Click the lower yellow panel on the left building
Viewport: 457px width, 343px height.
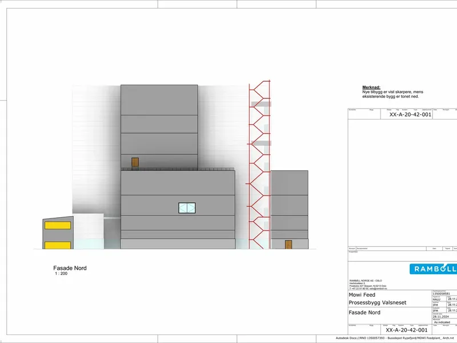tap(58, 245)
